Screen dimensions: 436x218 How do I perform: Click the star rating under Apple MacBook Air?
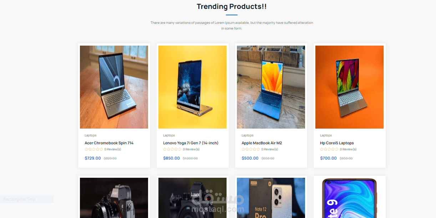point(251,149)
